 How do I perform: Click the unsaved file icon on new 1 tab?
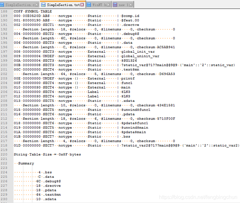pyautogui.click(x=115, y=5)
